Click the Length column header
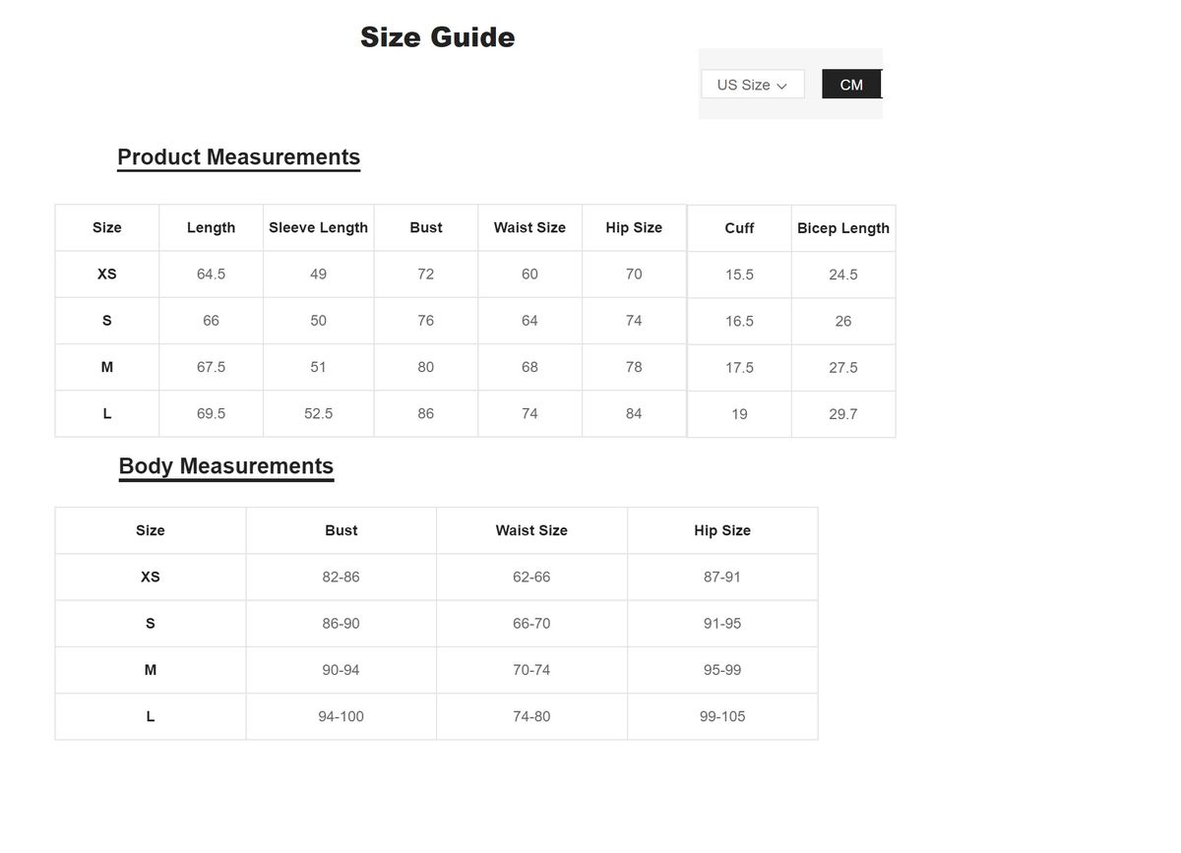This screenshot has height=853, width=1181. (211, 228)
